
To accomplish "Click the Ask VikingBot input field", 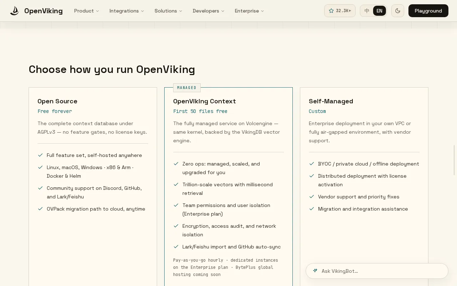I will click(377, 271).
